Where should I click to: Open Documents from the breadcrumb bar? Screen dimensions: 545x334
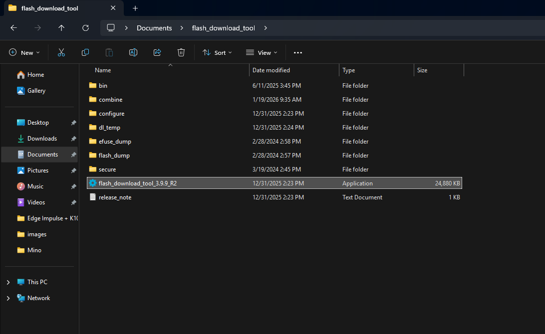click(x=154, y=28)
